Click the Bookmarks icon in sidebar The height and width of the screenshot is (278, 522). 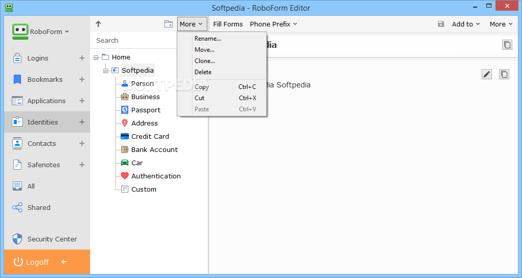17,79
